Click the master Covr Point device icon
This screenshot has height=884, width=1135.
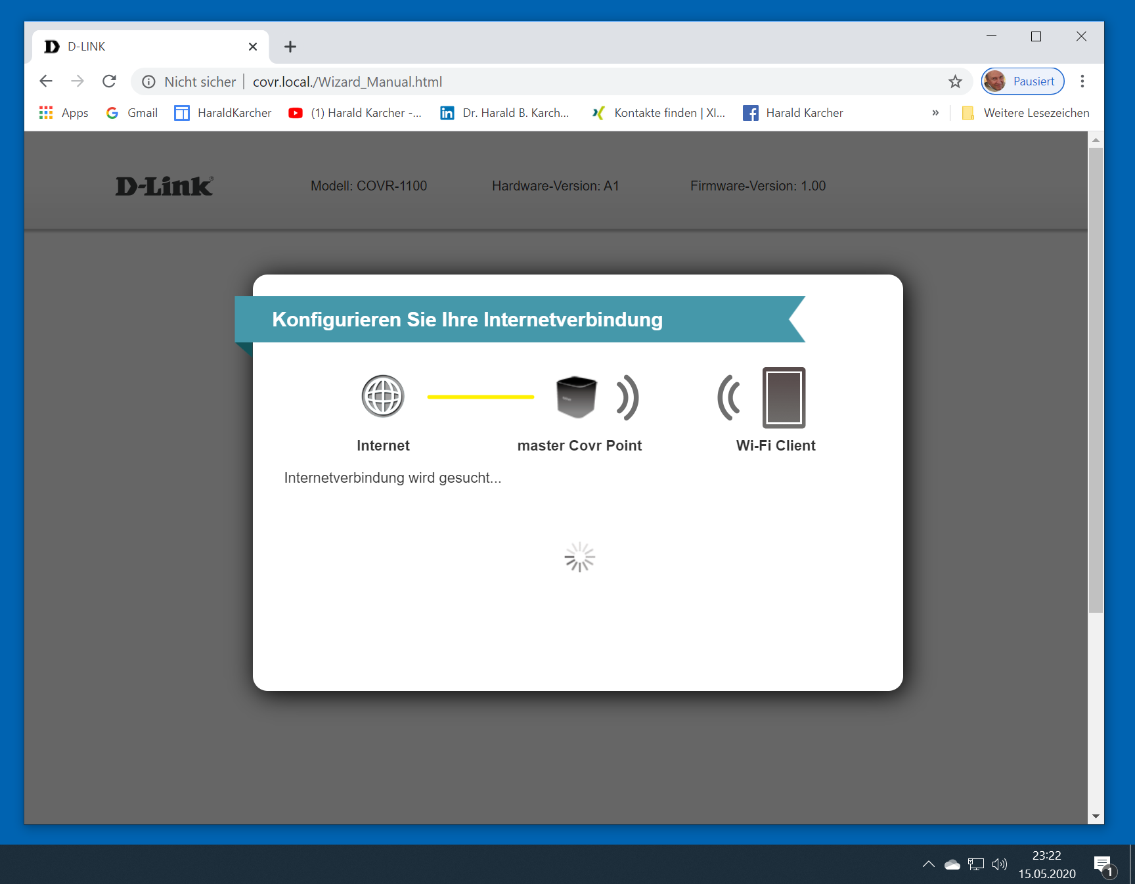tap(576, 397)
